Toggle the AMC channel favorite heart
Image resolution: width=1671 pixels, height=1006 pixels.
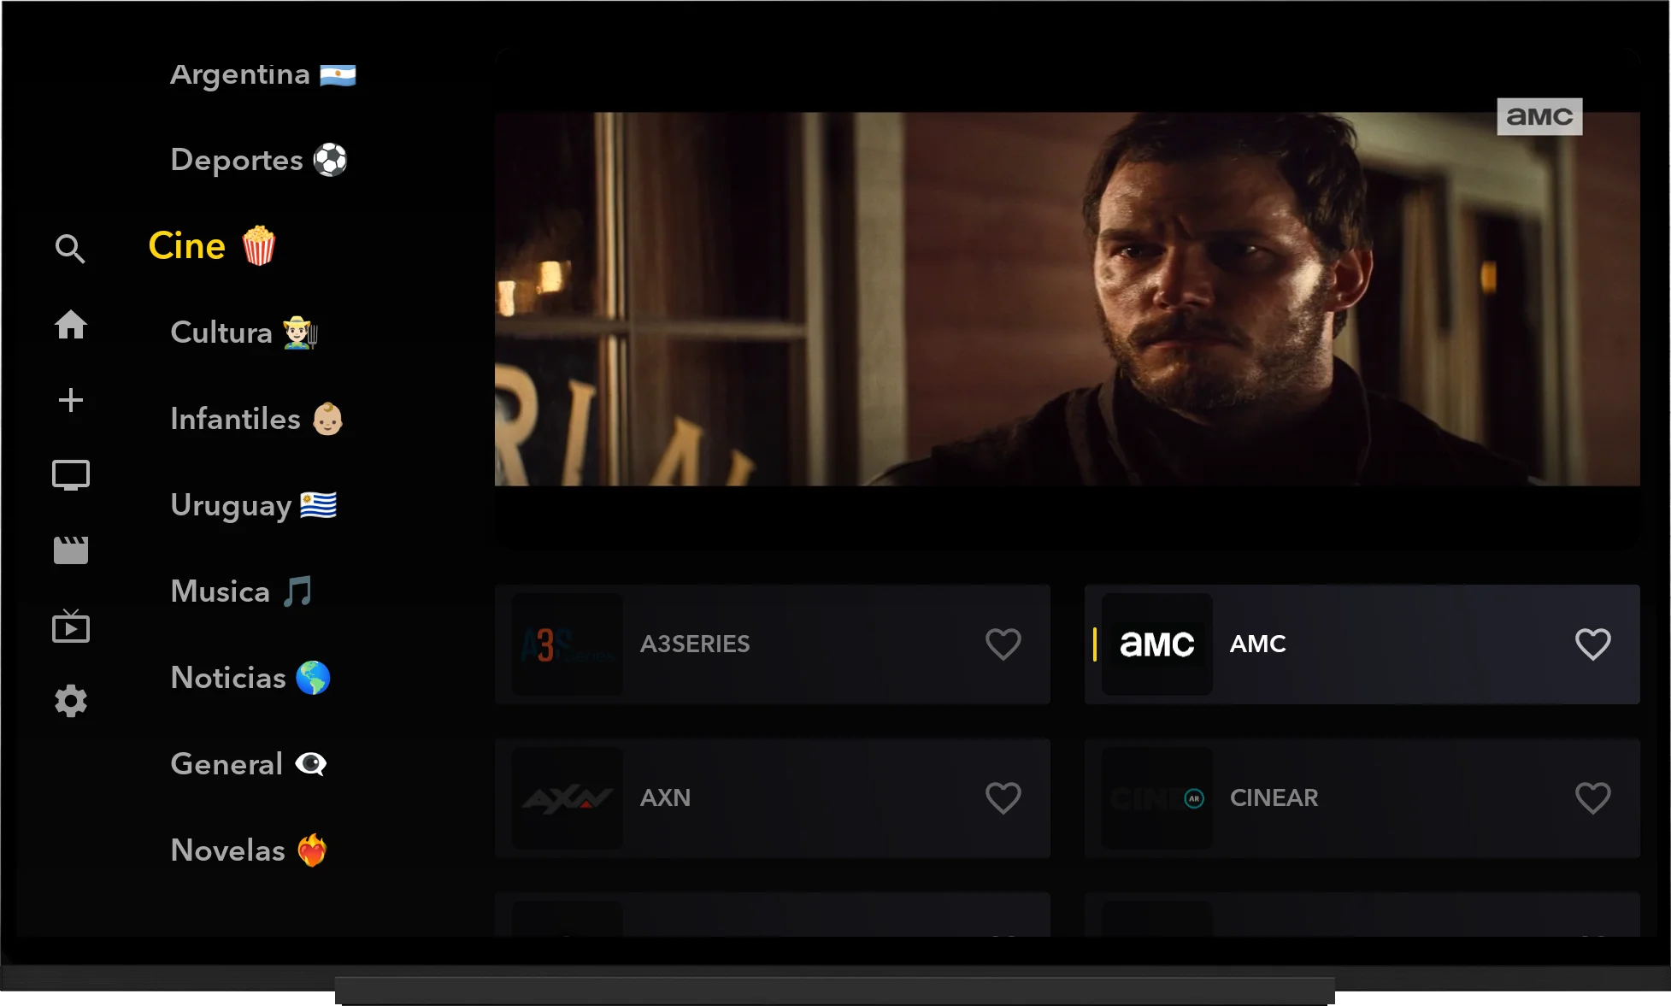click(x=1593, y=644)
